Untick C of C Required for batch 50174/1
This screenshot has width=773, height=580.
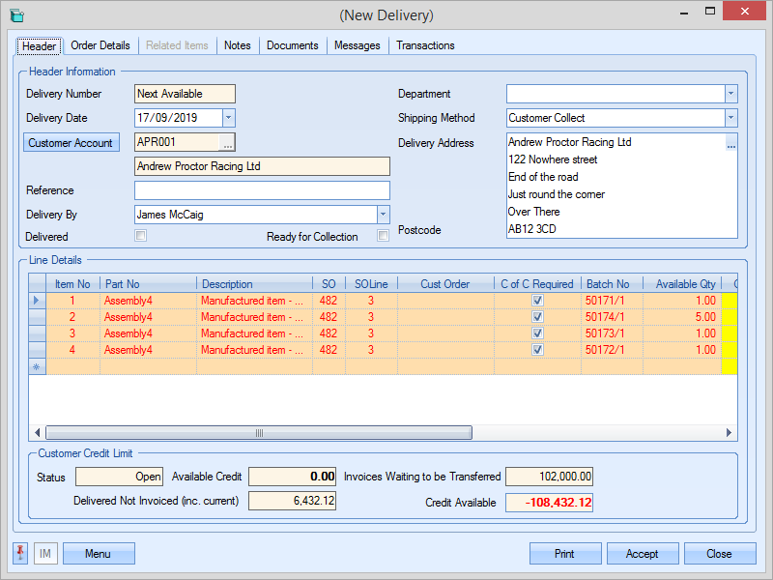click(x=538, y=317)
